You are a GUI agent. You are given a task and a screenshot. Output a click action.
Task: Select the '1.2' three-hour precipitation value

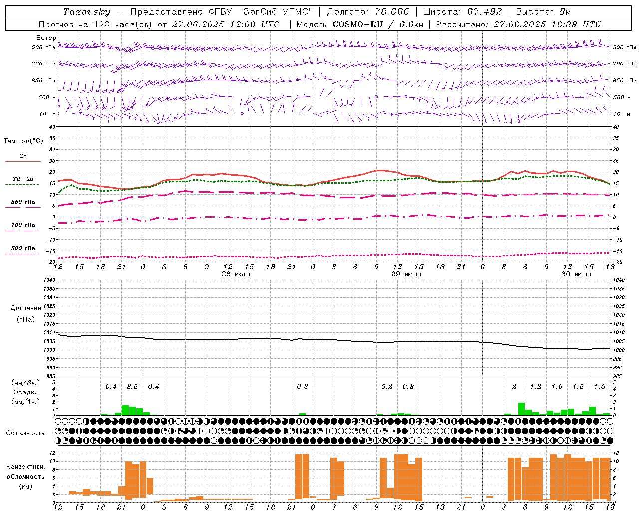536,387
